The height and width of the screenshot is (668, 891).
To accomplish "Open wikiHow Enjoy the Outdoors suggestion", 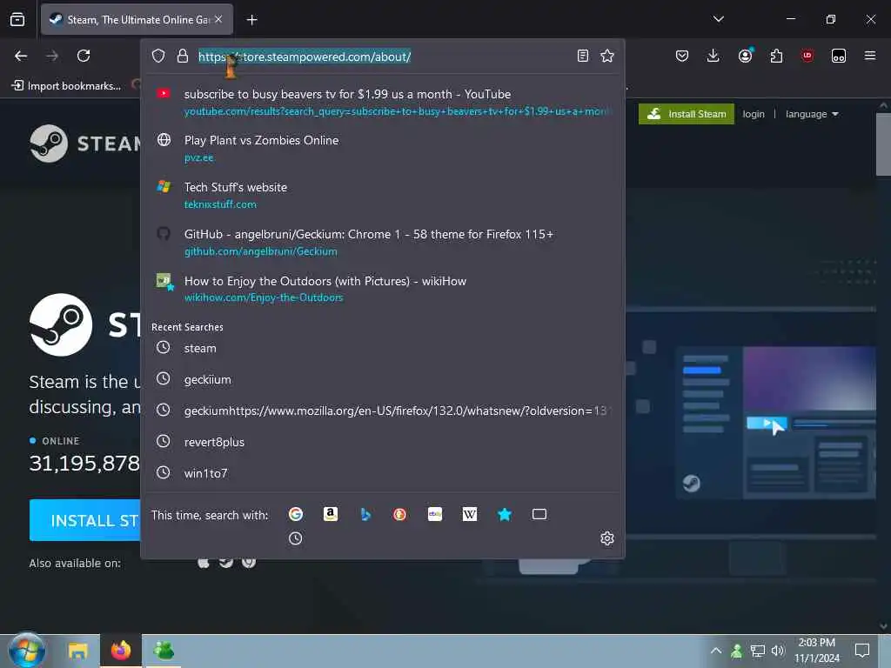I will (383, 289).
